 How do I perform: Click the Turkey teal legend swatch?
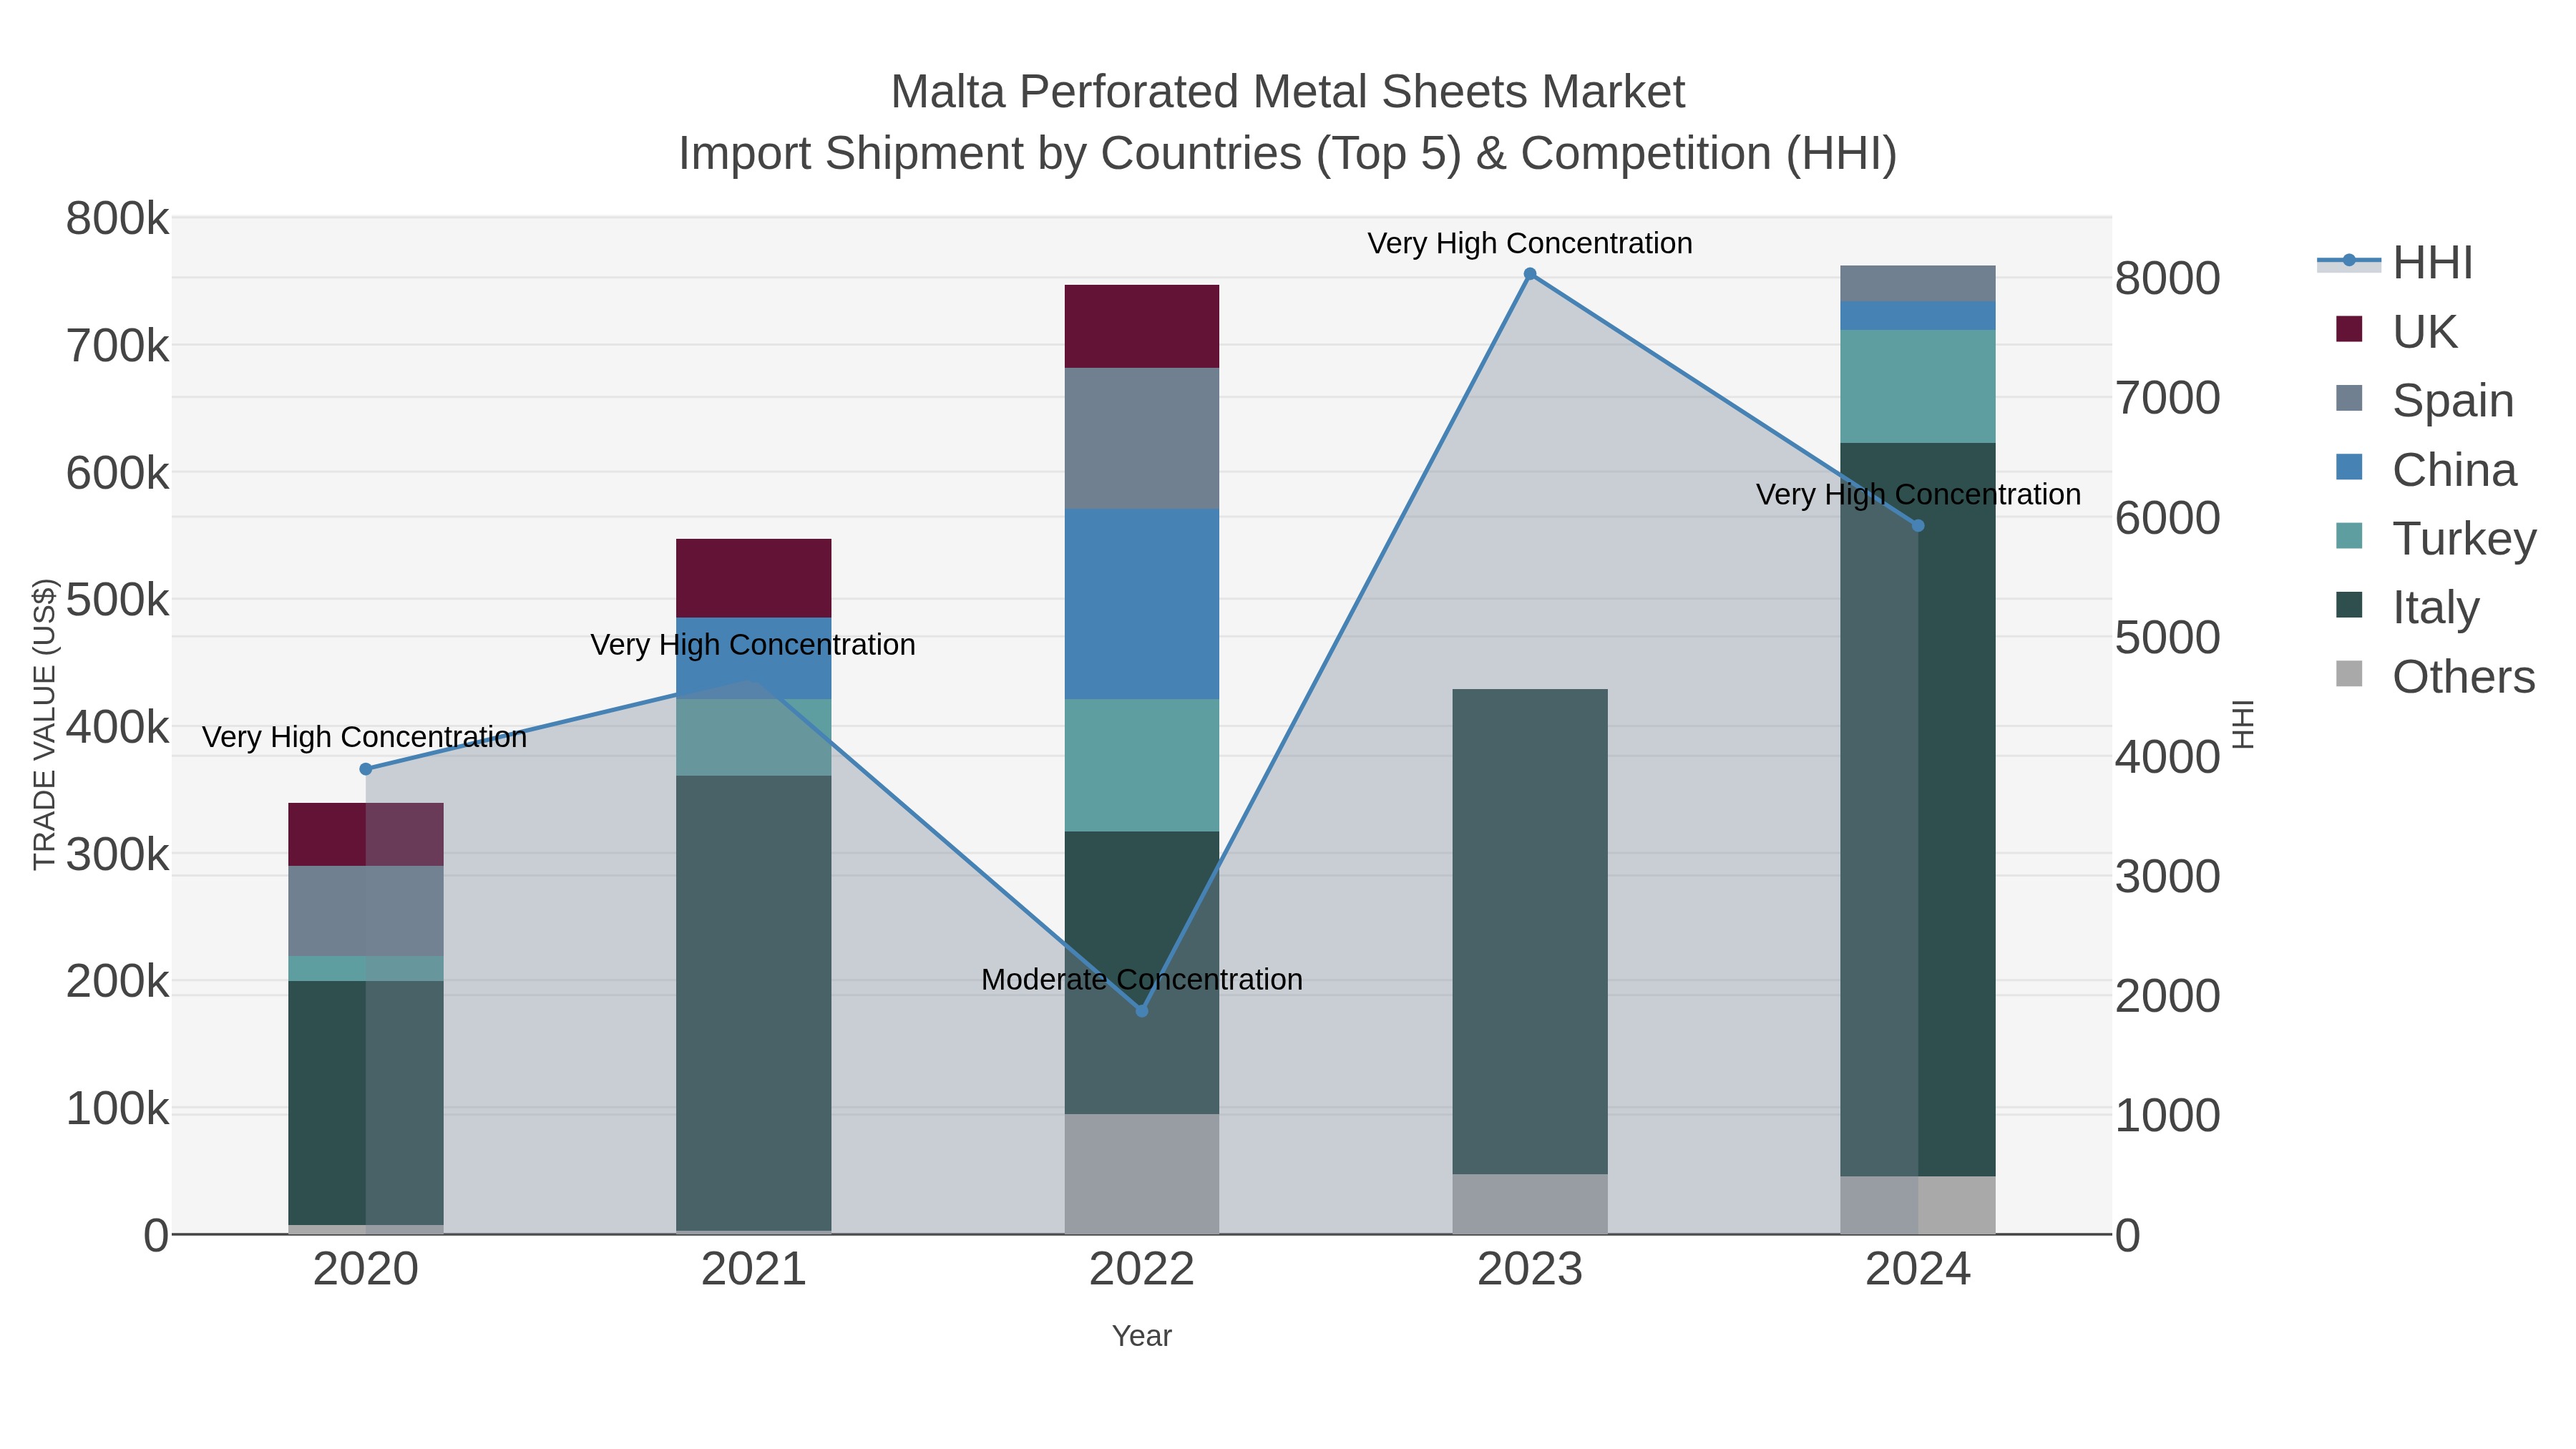coord(2349,536)
